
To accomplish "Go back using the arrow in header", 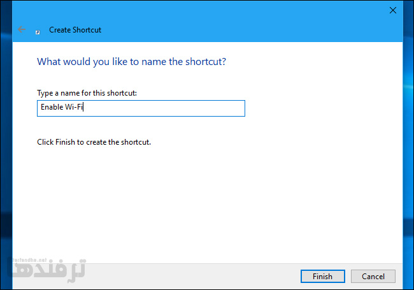I will 22,29.
